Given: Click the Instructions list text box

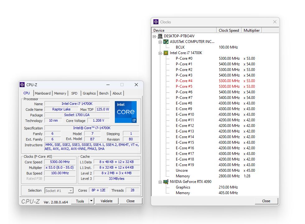Looking at the screenshot, I should (92, 147).
